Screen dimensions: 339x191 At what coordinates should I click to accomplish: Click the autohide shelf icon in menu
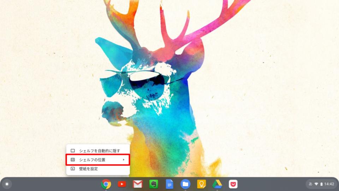coord(73,151)
